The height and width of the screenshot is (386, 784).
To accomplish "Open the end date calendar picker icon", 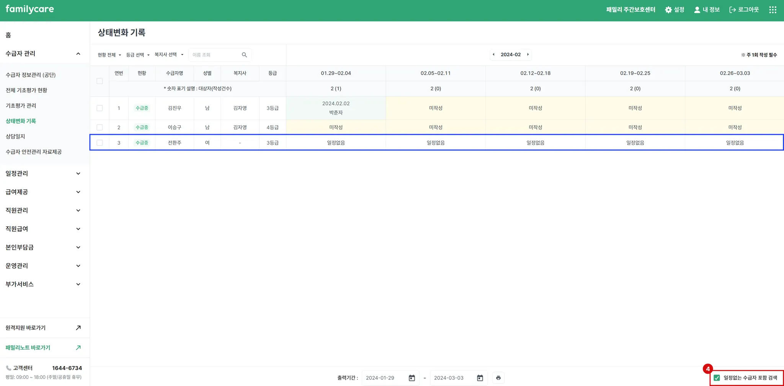I will (x=480, y=378).
